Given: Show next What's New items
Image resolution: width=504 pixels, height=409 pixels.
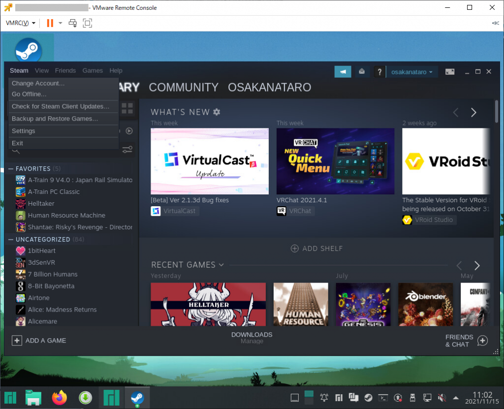Looking at the screenshot, I should pos(473,113).
